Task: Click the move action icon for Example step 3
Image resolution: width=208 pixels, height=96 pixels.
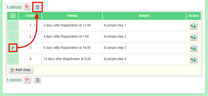Action: (x=194, y=48)
